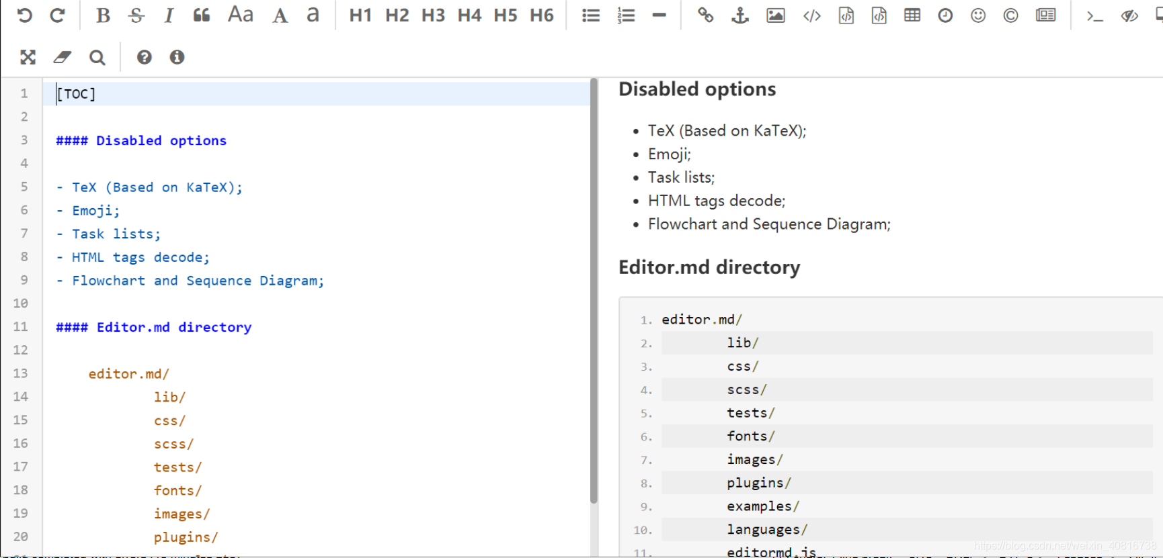Click the 'Task lists;' source line
The width and height of the screenshot is (1163, 558).
coord(108,234)
